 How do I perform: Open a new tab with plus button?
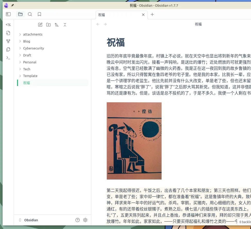[152, 15]
